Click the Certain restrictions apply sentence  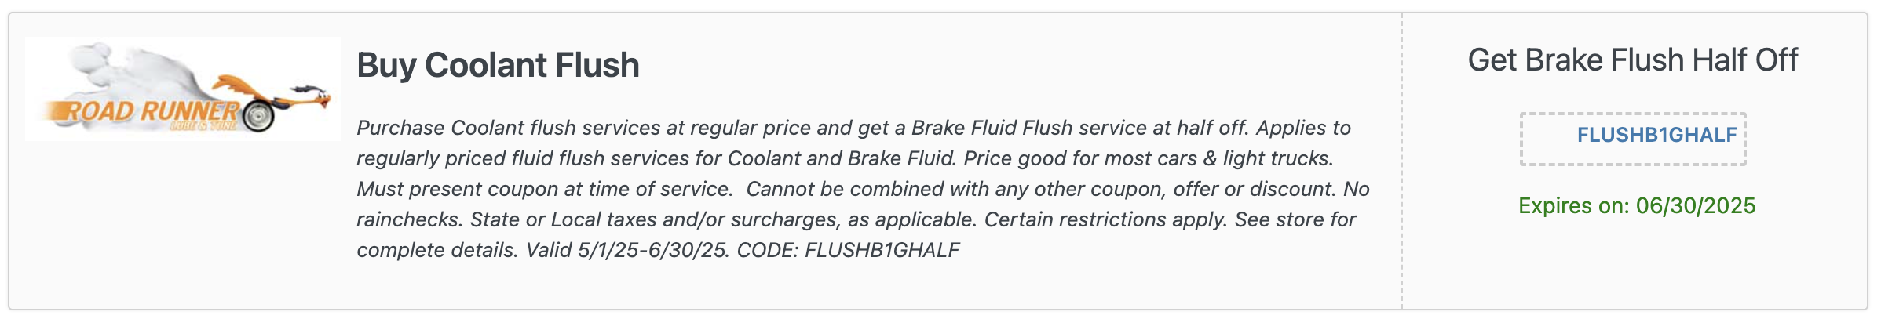coord(1106,219)
